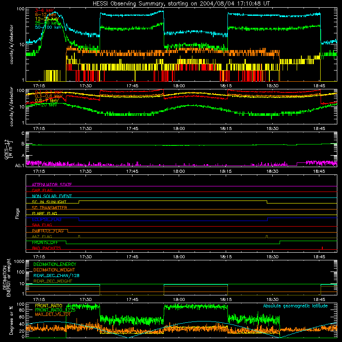Click the FRONT_RATIO_1225 legend label
342x342 pixels.
56,310
